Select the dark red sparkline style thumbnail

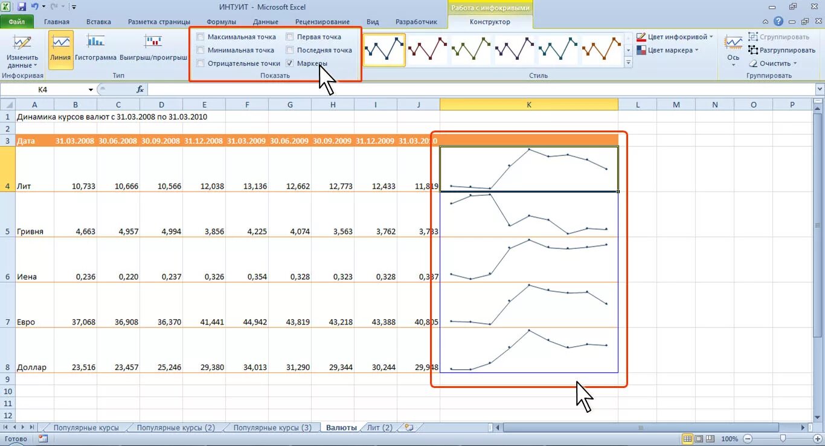428,50
